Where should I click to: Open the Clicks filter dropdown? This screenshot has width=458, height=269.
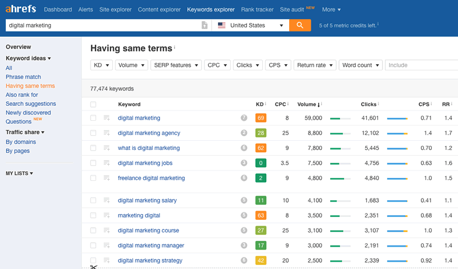(248, 65)
